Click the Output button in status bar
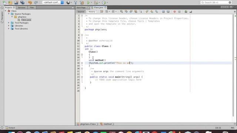237x133 pixels. 10,128
